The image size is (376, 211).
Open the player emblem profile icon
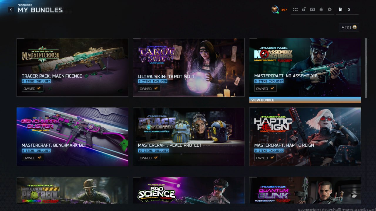tap(275, 10)
